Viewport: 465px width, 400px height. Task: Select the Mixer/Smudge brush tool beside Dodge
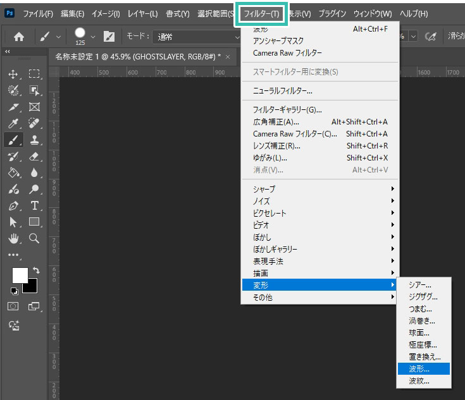(14, 189)
